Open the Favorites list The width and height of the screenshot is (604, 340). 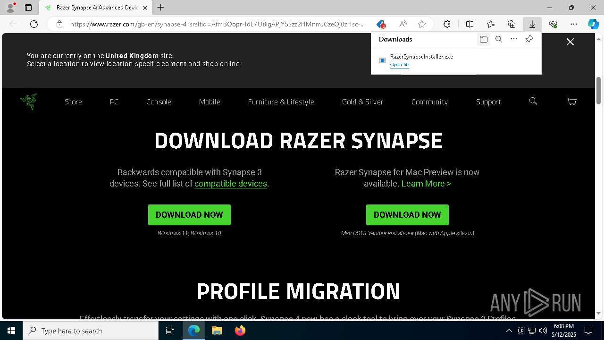pos(491,24)
